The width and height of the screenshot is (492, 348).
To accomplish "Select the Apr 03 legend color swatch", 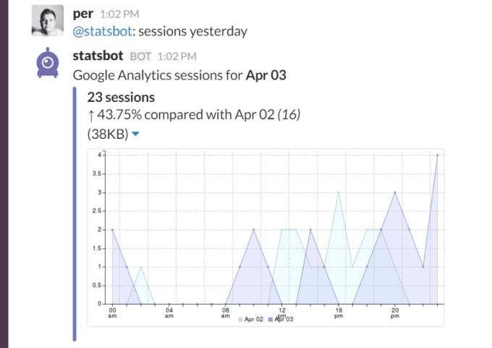I will pos(271,320).
